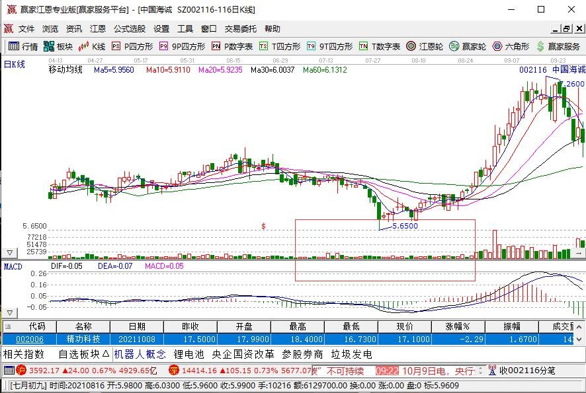Open the 浏览 menu
Image resolution: width=586 pixels, height=393 pixels.
(50, 29)
